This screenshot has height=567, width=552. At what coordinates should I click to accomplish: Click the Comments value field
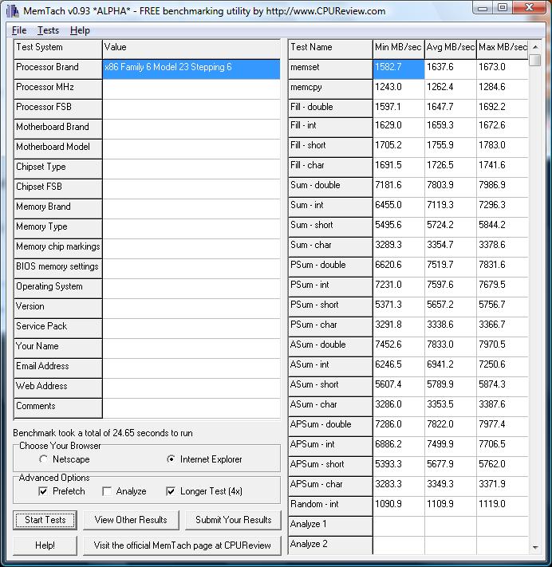coord(191,408)
